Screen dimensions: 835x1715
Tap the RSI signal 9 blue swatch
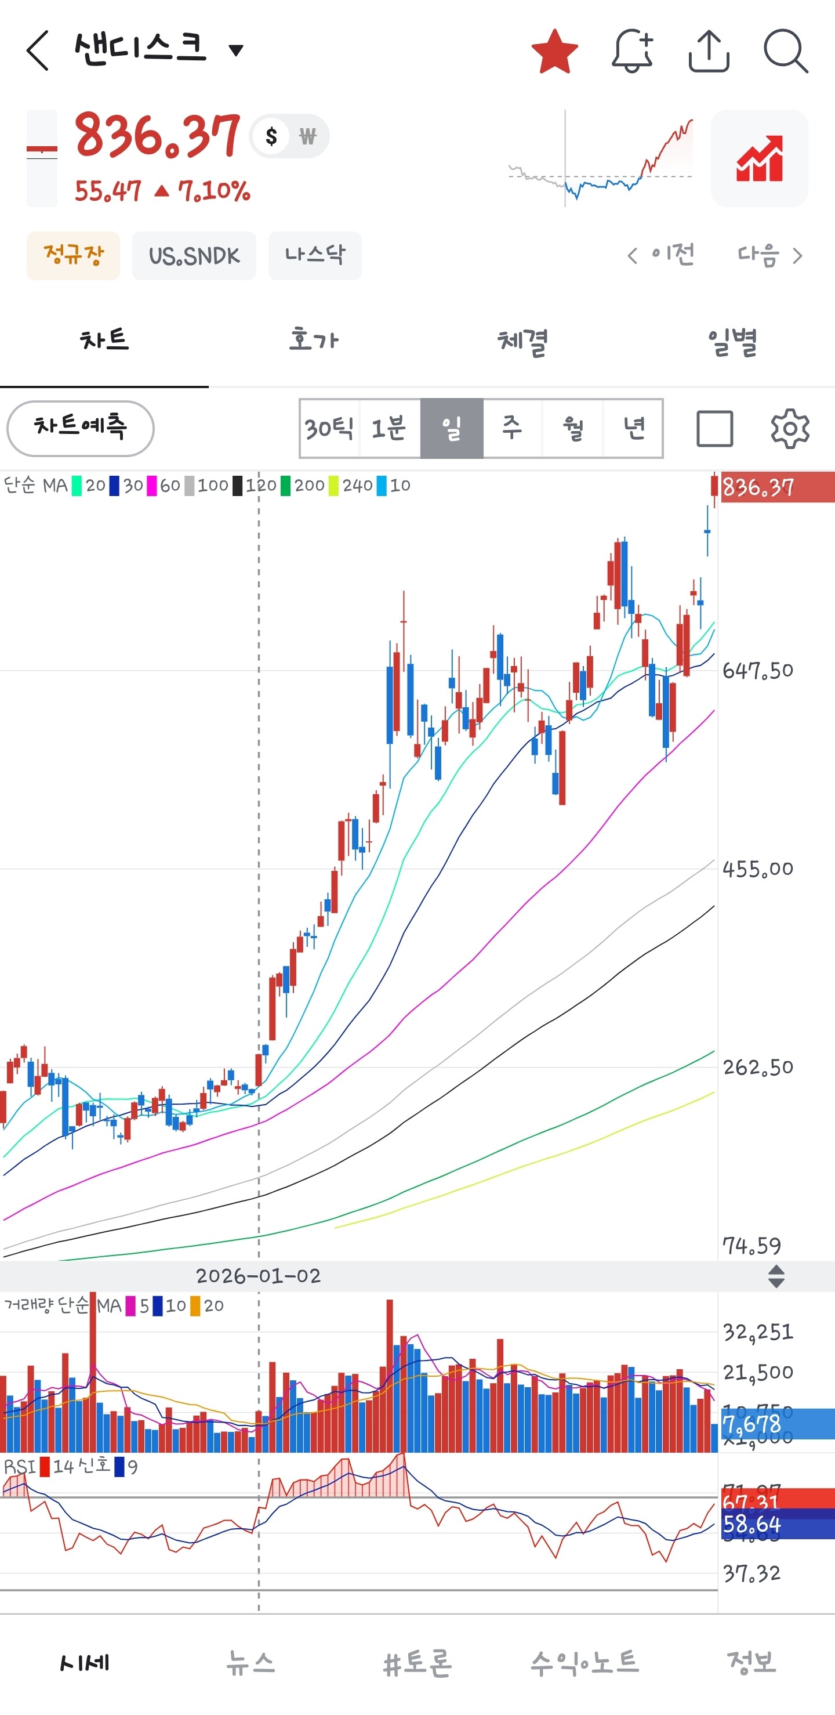coord(119,1467)
